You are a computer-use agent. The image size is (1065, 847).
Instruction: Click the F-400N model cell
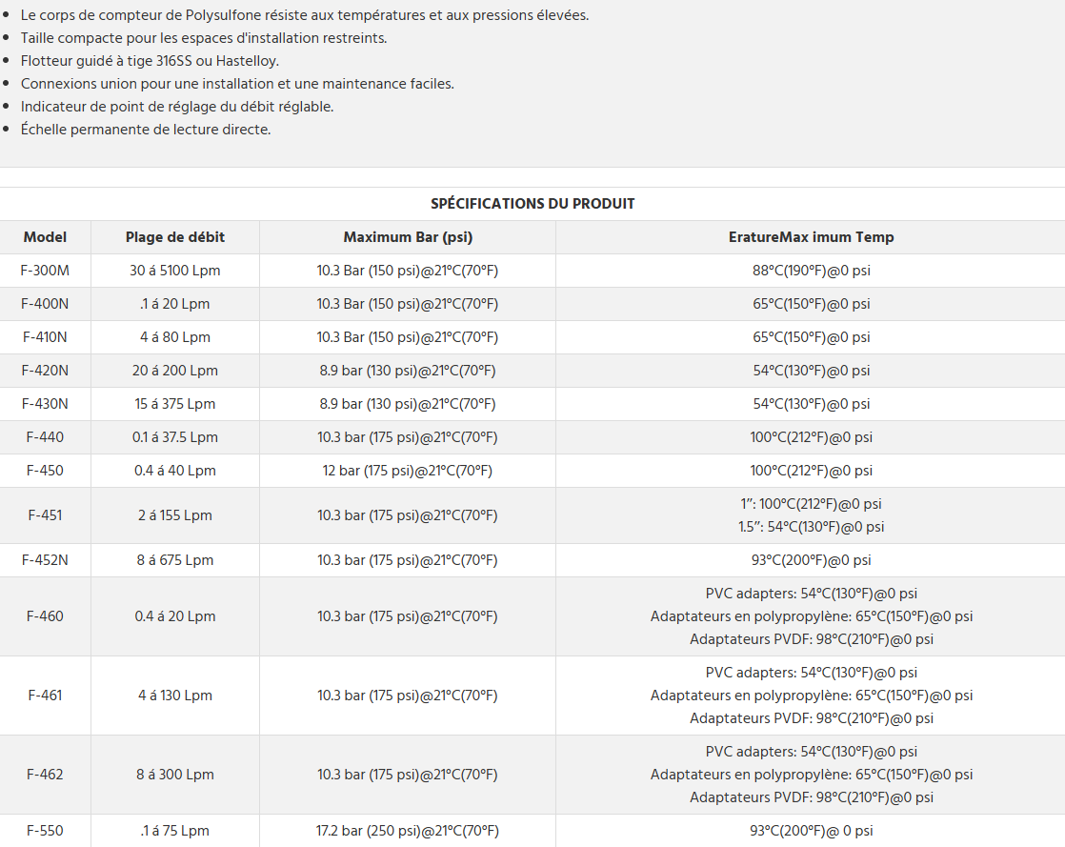45,304
